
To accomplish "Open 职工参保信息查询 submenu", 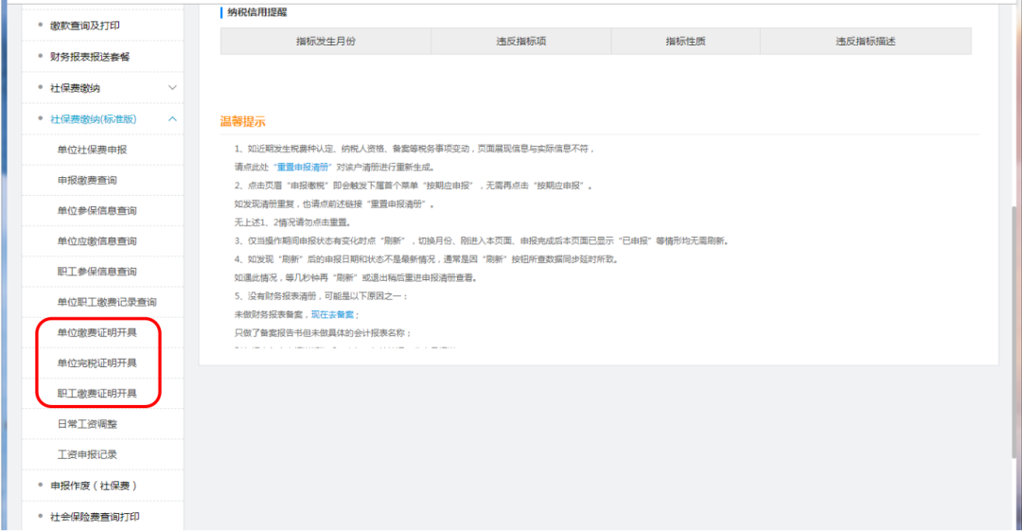I will point(97,272).
